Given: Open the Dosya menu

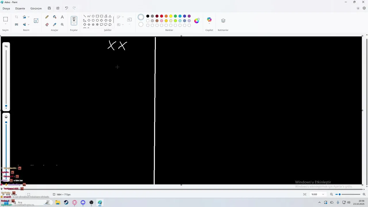Looking at the screenshot, I should 6,8.
